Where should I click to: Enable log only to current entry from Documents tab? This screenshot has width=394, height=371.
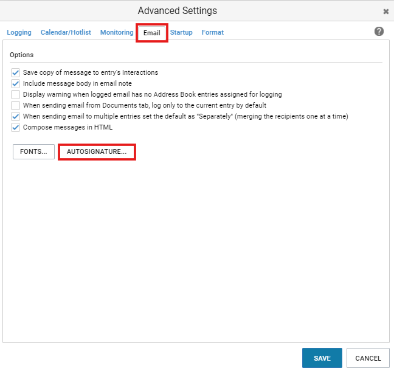tap(16, 105)
